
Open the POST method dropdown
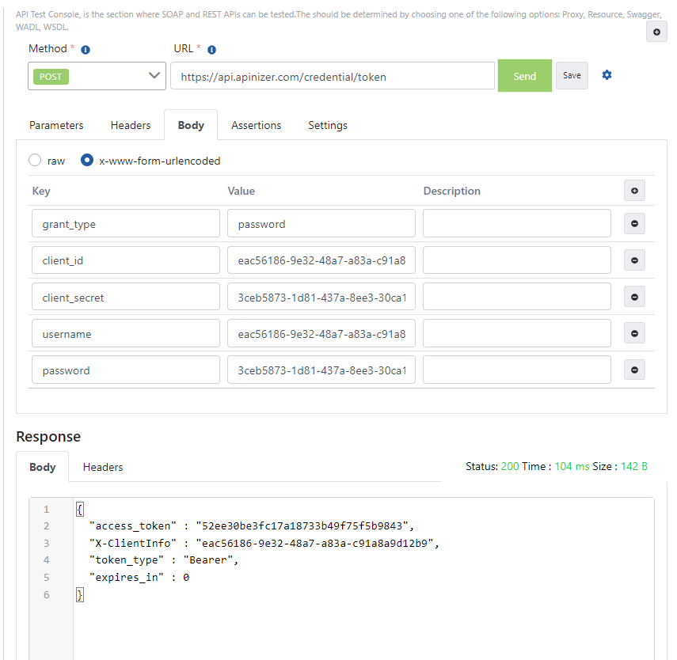[x=97, y=76]
